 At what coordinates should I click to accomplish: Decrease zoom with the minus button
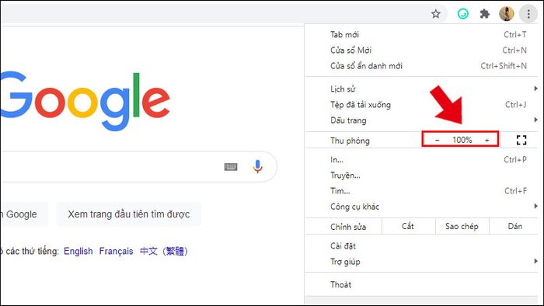point(437,140)
